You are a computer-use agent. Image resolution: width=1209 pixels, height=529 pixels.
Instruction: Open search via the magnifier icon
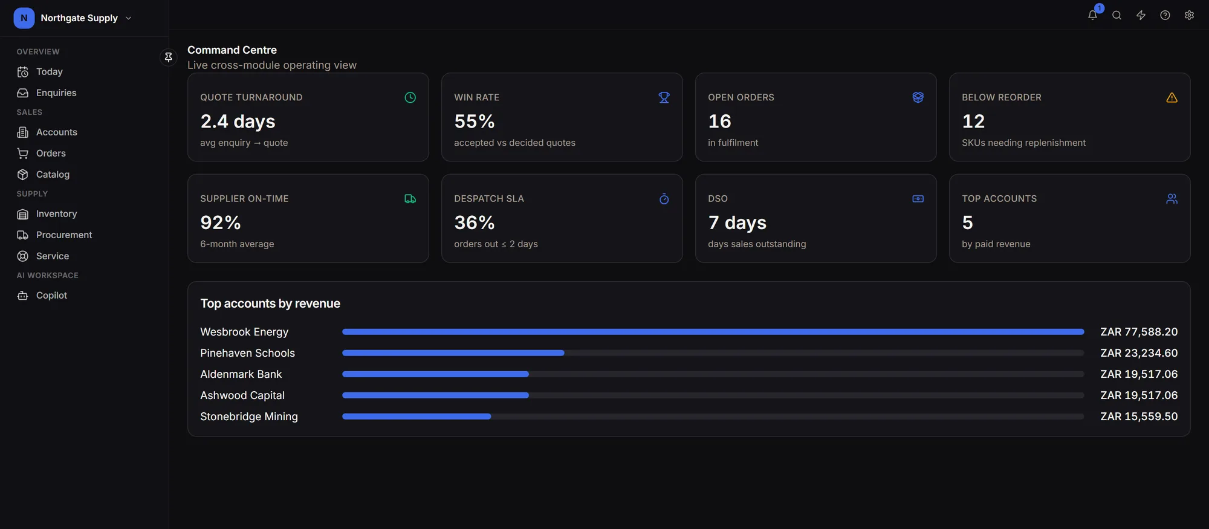(1117, 16)
